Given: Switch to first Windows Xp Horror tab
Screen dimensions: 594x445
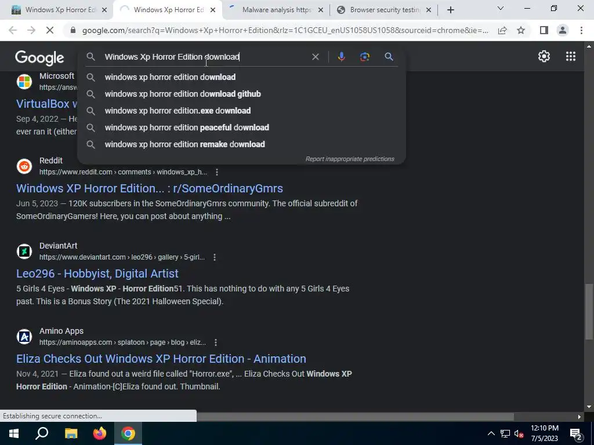Looking at the screenshot, I should tap(56, 10).
